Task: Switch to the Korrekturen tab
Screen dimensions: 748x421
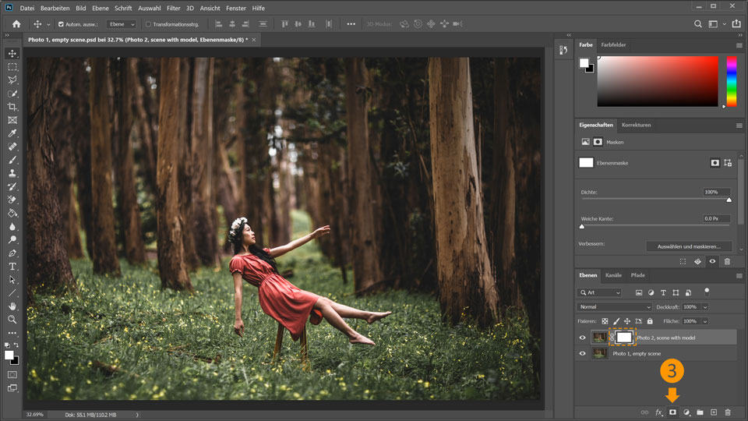Action: (x=636, y=125)
